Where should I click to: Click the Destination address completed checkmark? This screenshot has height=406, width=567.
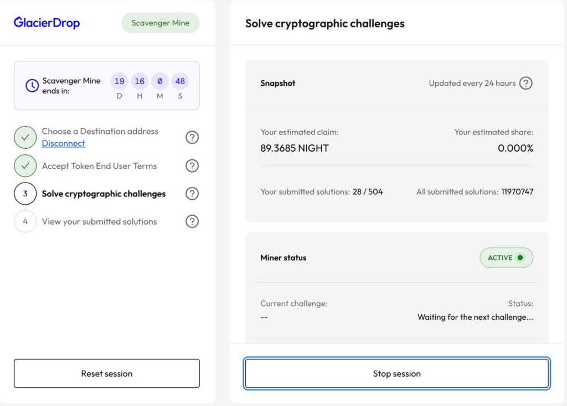pos(25,137)
